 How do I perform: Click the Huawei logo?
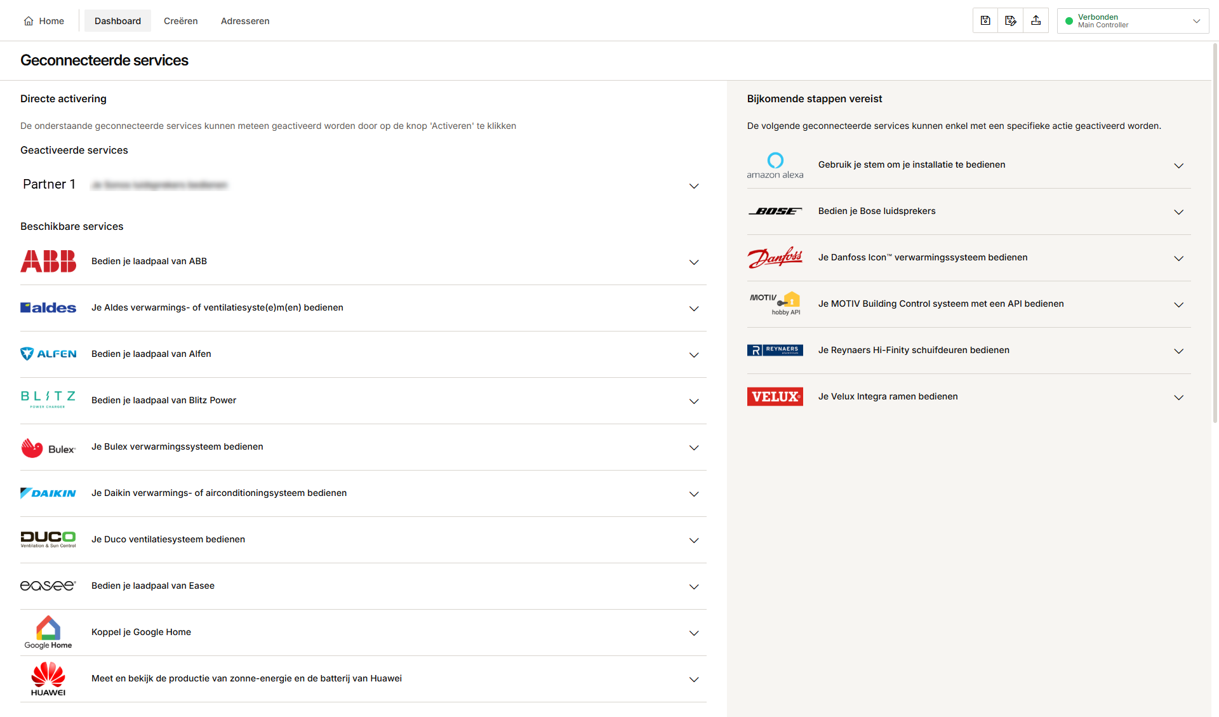(x=48, y=678)
